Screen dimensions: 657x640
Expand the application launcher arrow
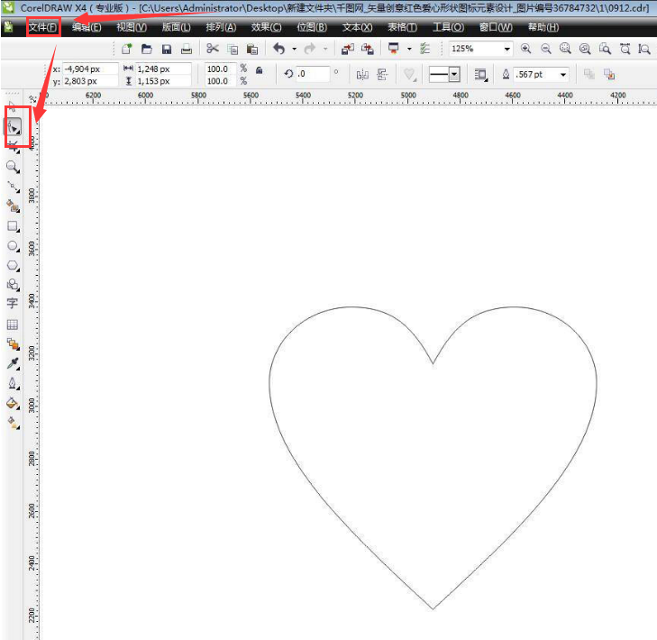pyautogui.click(x=409, y=49)
